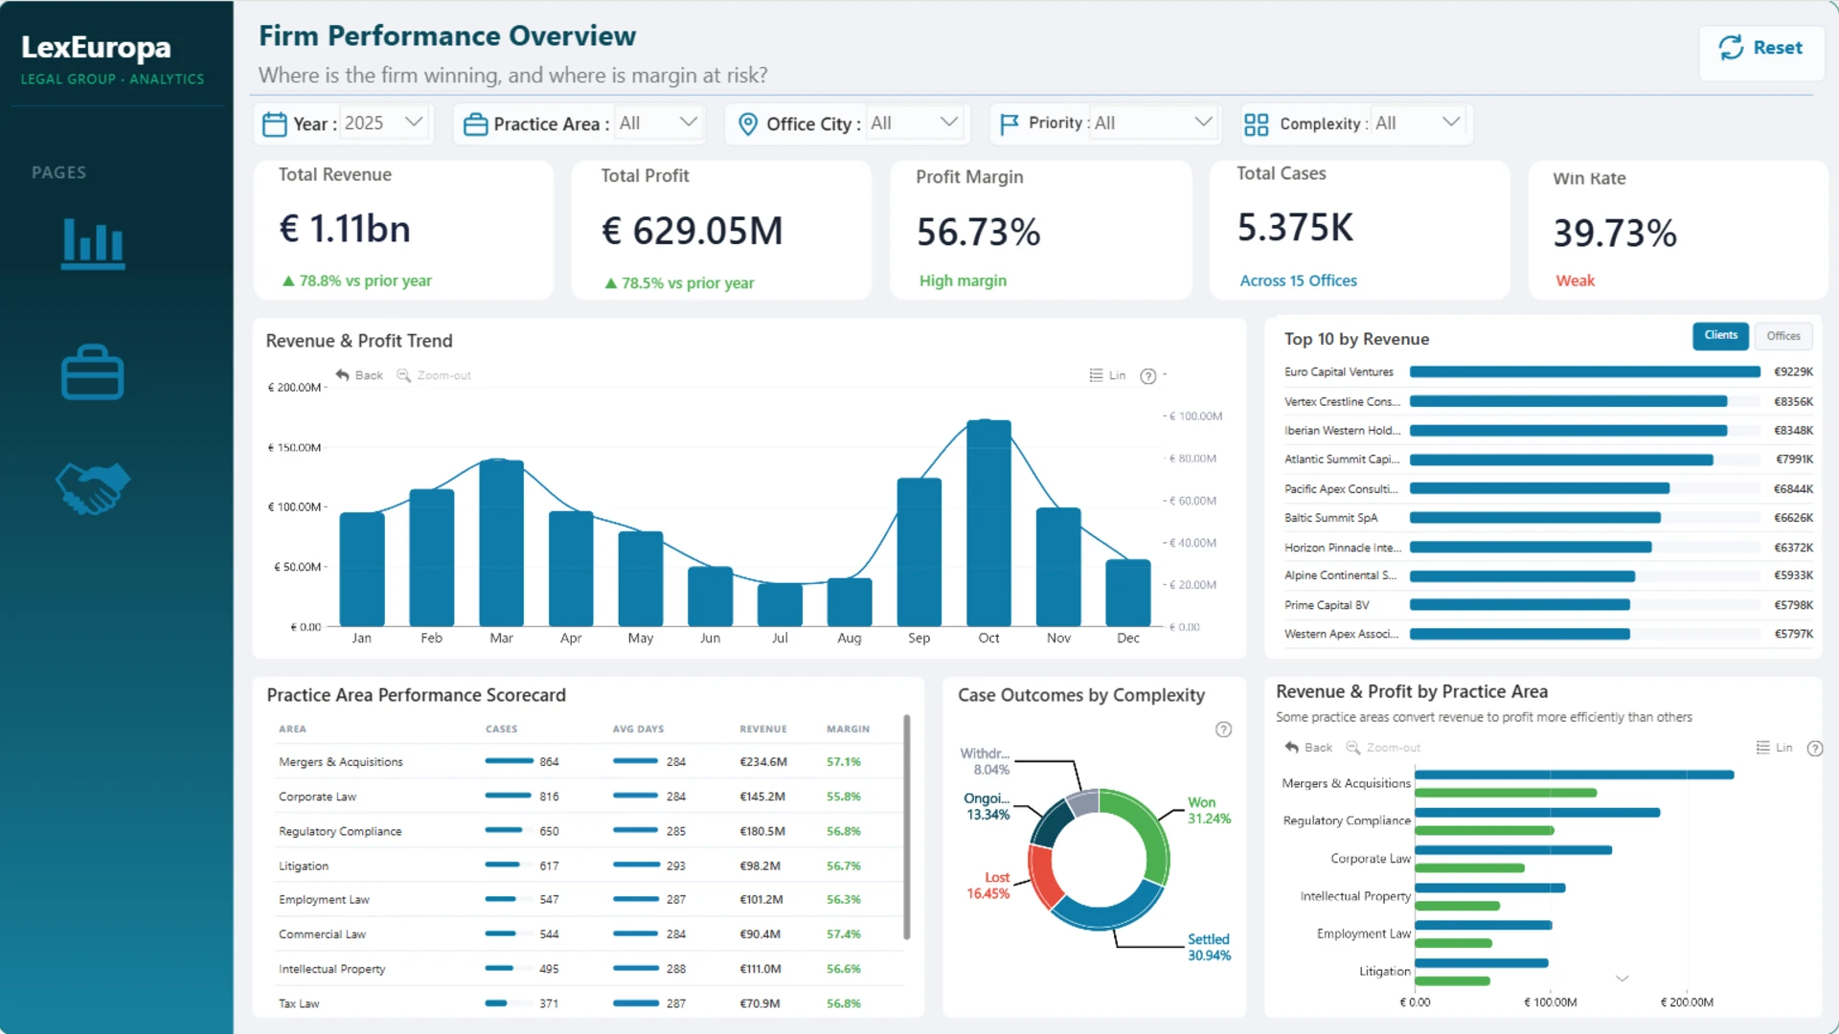Click Zoom-out magnifier in Revenue & Profit Trend
The height and width of the screenshot is (1034, 1839).
click(x=403, y=375)
